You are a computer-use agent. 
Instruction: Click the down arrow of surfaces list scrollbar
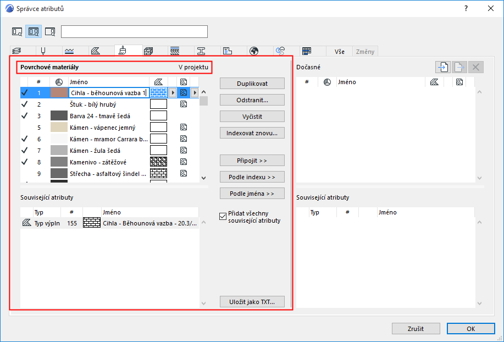click(203, 178)
